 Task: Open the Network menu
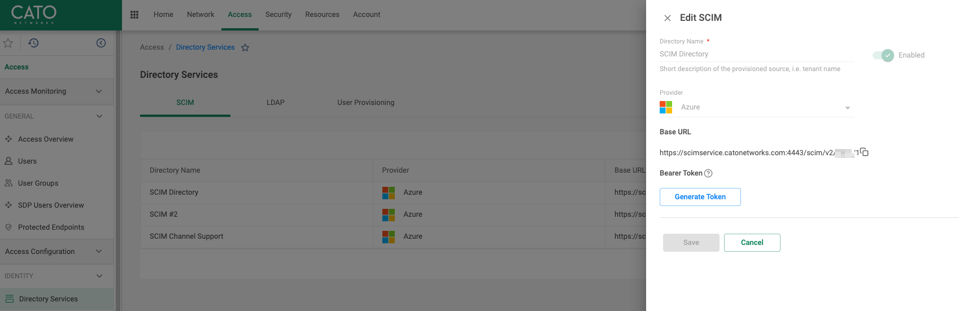coord(200,15)
